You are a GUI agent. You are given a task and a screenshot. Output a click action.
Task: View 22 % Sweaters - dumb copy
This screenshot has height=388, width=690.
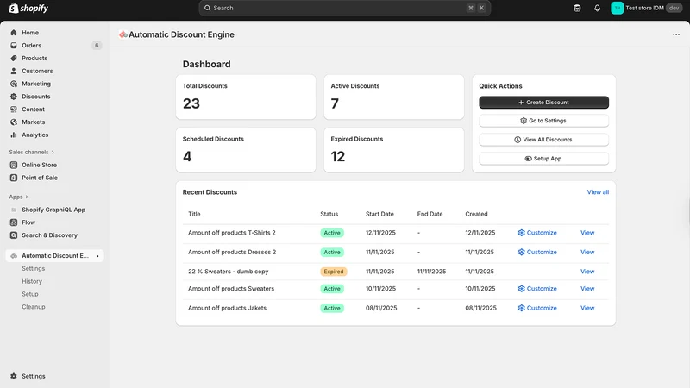(587, 272)
